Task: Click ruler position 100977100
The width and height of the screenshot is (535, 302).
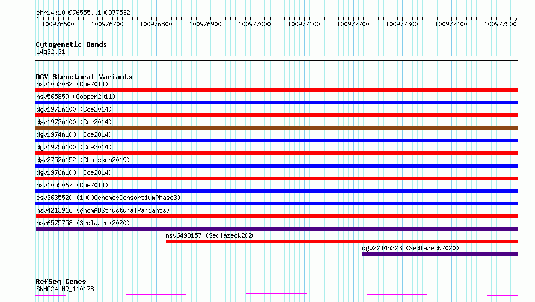Action: (304, 24)
